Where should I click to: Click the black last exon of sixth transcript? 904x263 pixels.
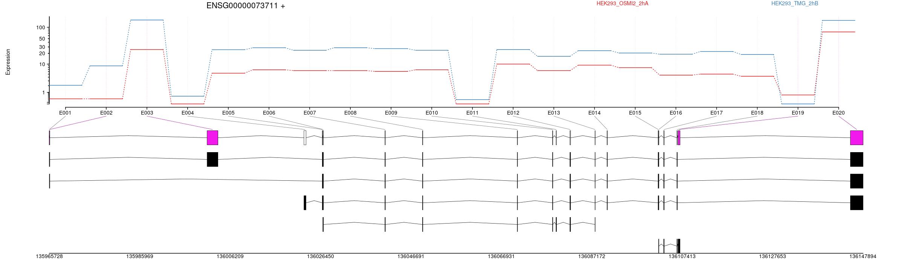pyautogui.click(x=678, y=246)
